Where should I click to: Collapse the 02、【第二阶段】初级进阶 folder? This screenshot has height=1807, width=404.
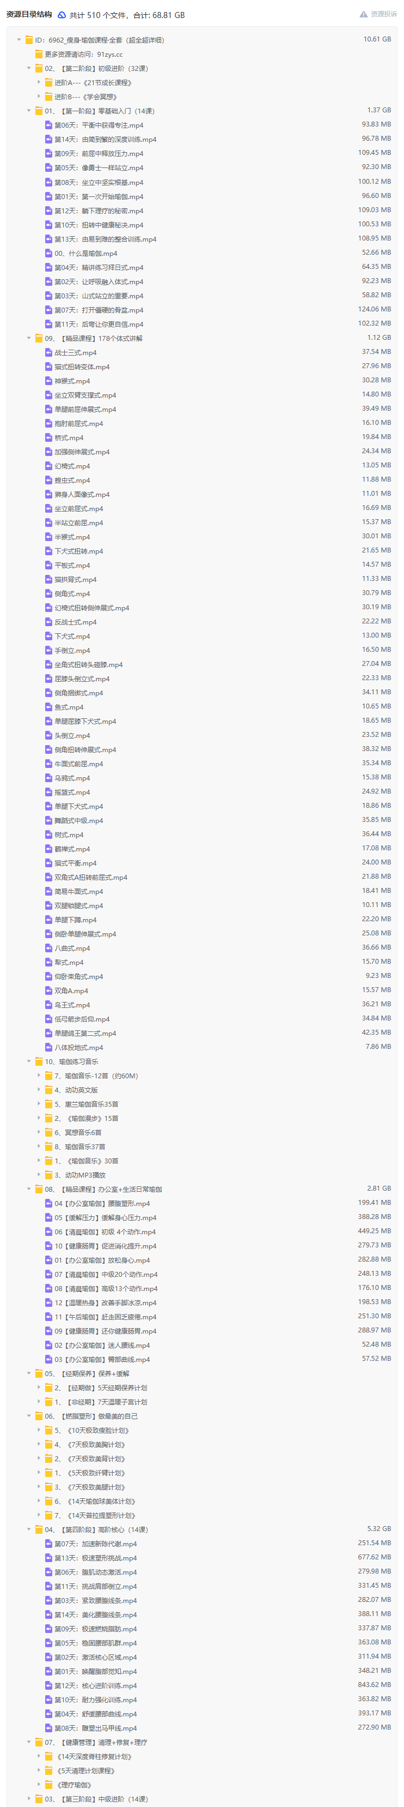[x=29, y=69]
